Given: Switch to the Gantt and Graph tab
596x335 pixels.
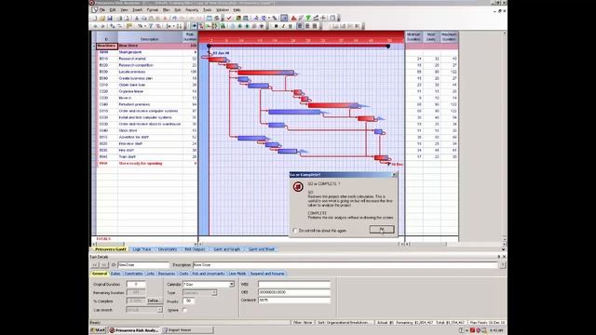Looking at the screenshot, I should [x=226, y=249].
